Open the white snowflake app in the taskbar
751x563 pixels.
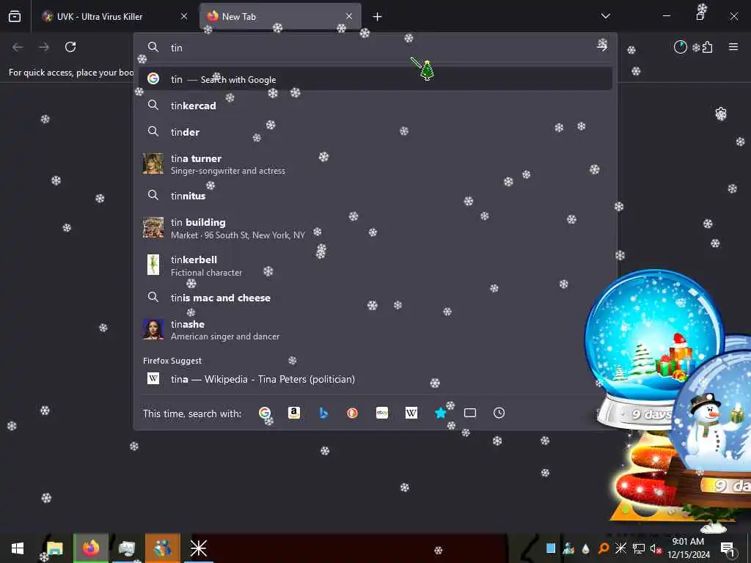coord(198,548)
